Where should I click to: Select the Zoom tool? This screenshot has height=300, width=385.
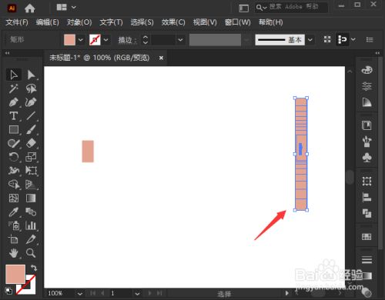[x=31, y=253]
